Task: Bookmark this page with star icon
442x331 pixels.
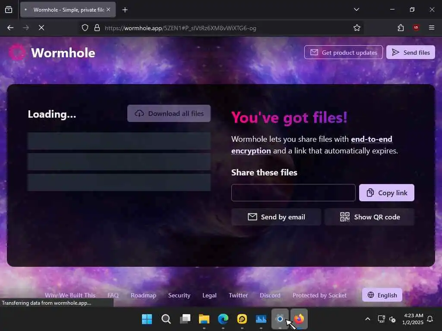Action: tap(357, 28)
